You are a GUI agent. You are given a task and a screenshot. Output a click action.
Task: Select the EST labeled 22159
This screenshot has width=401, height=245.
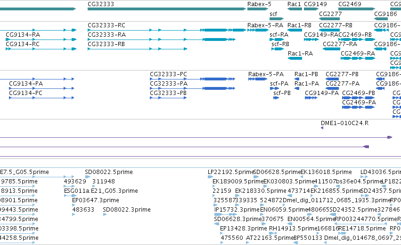point(222,191)
